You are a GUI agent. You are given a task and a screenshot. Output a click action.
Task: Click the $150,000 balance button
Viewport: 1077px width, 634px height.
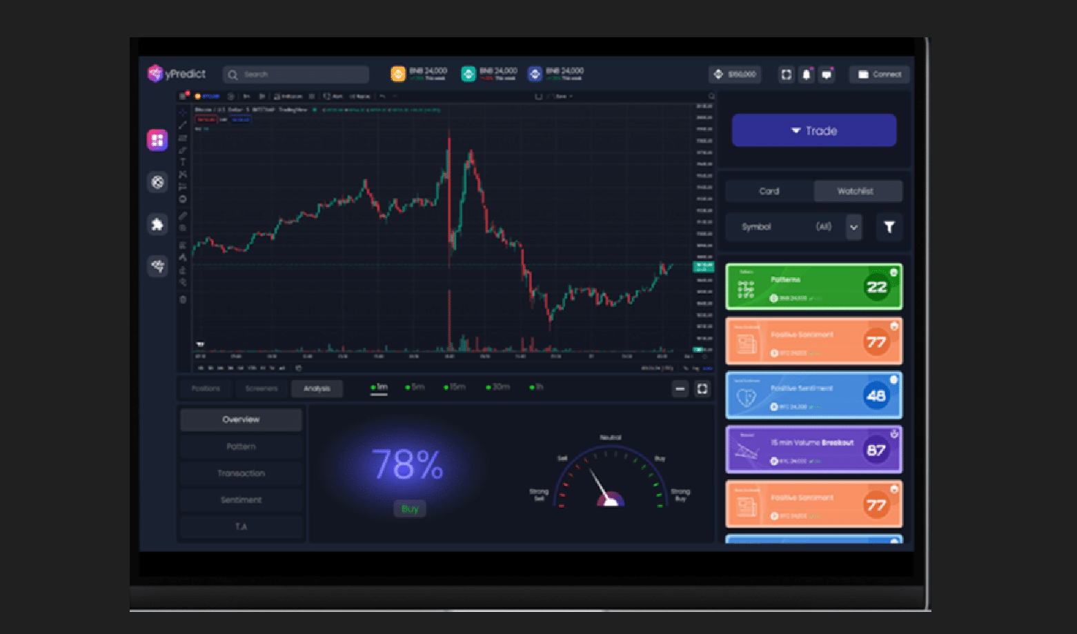pos(735,75)
